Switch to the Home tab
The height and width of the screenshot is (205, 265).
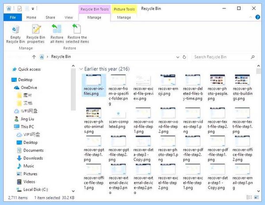click(x=31, y=17)
